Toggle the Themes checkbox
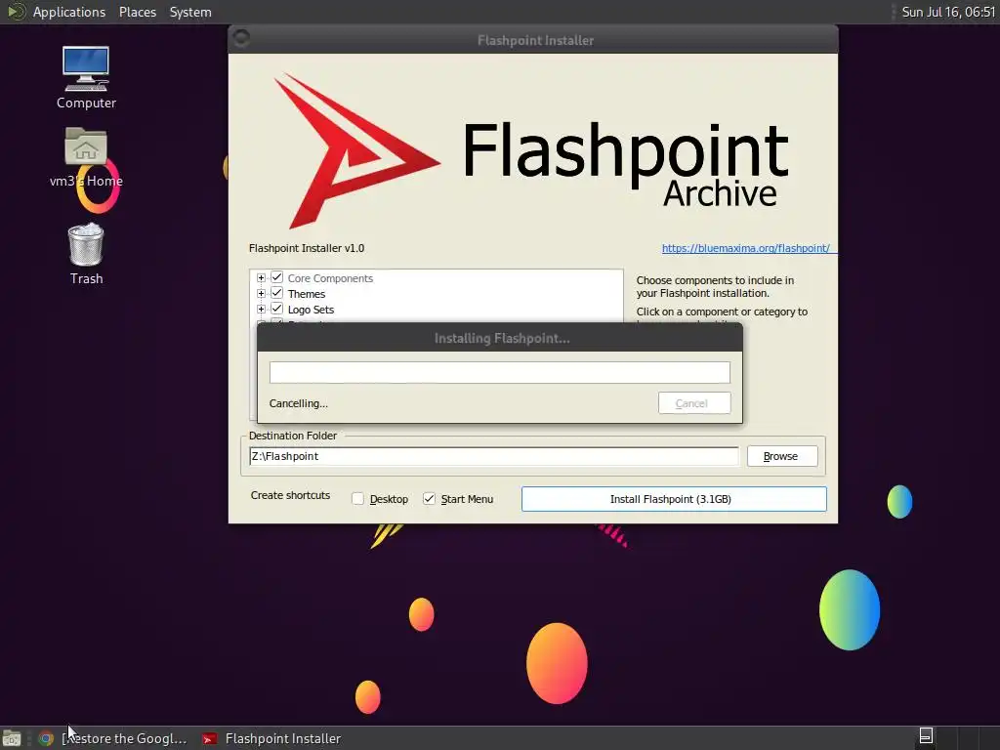This screenshot has height=750, width=1000. (x=276, y=293)
